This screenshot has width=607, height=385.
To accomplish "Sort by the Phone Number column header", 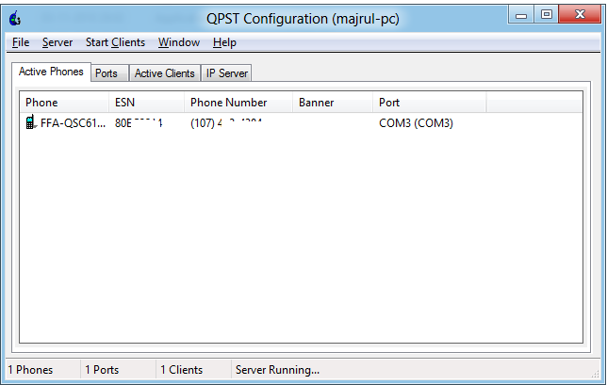I will [238, 103].
